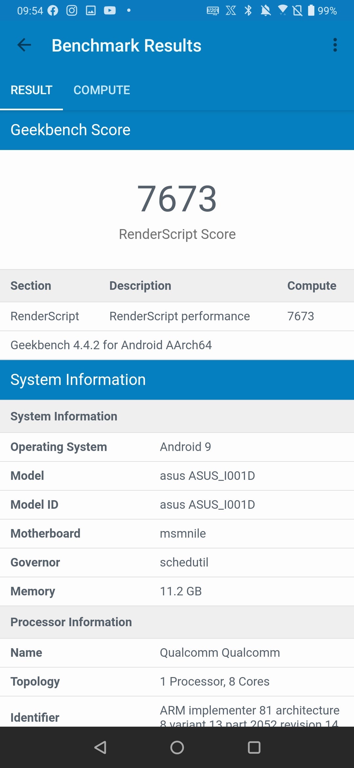Switch to the RESULT tab
Image resolution: width=354 pixels, height=768 pixels.
click(x=31, y=90)
